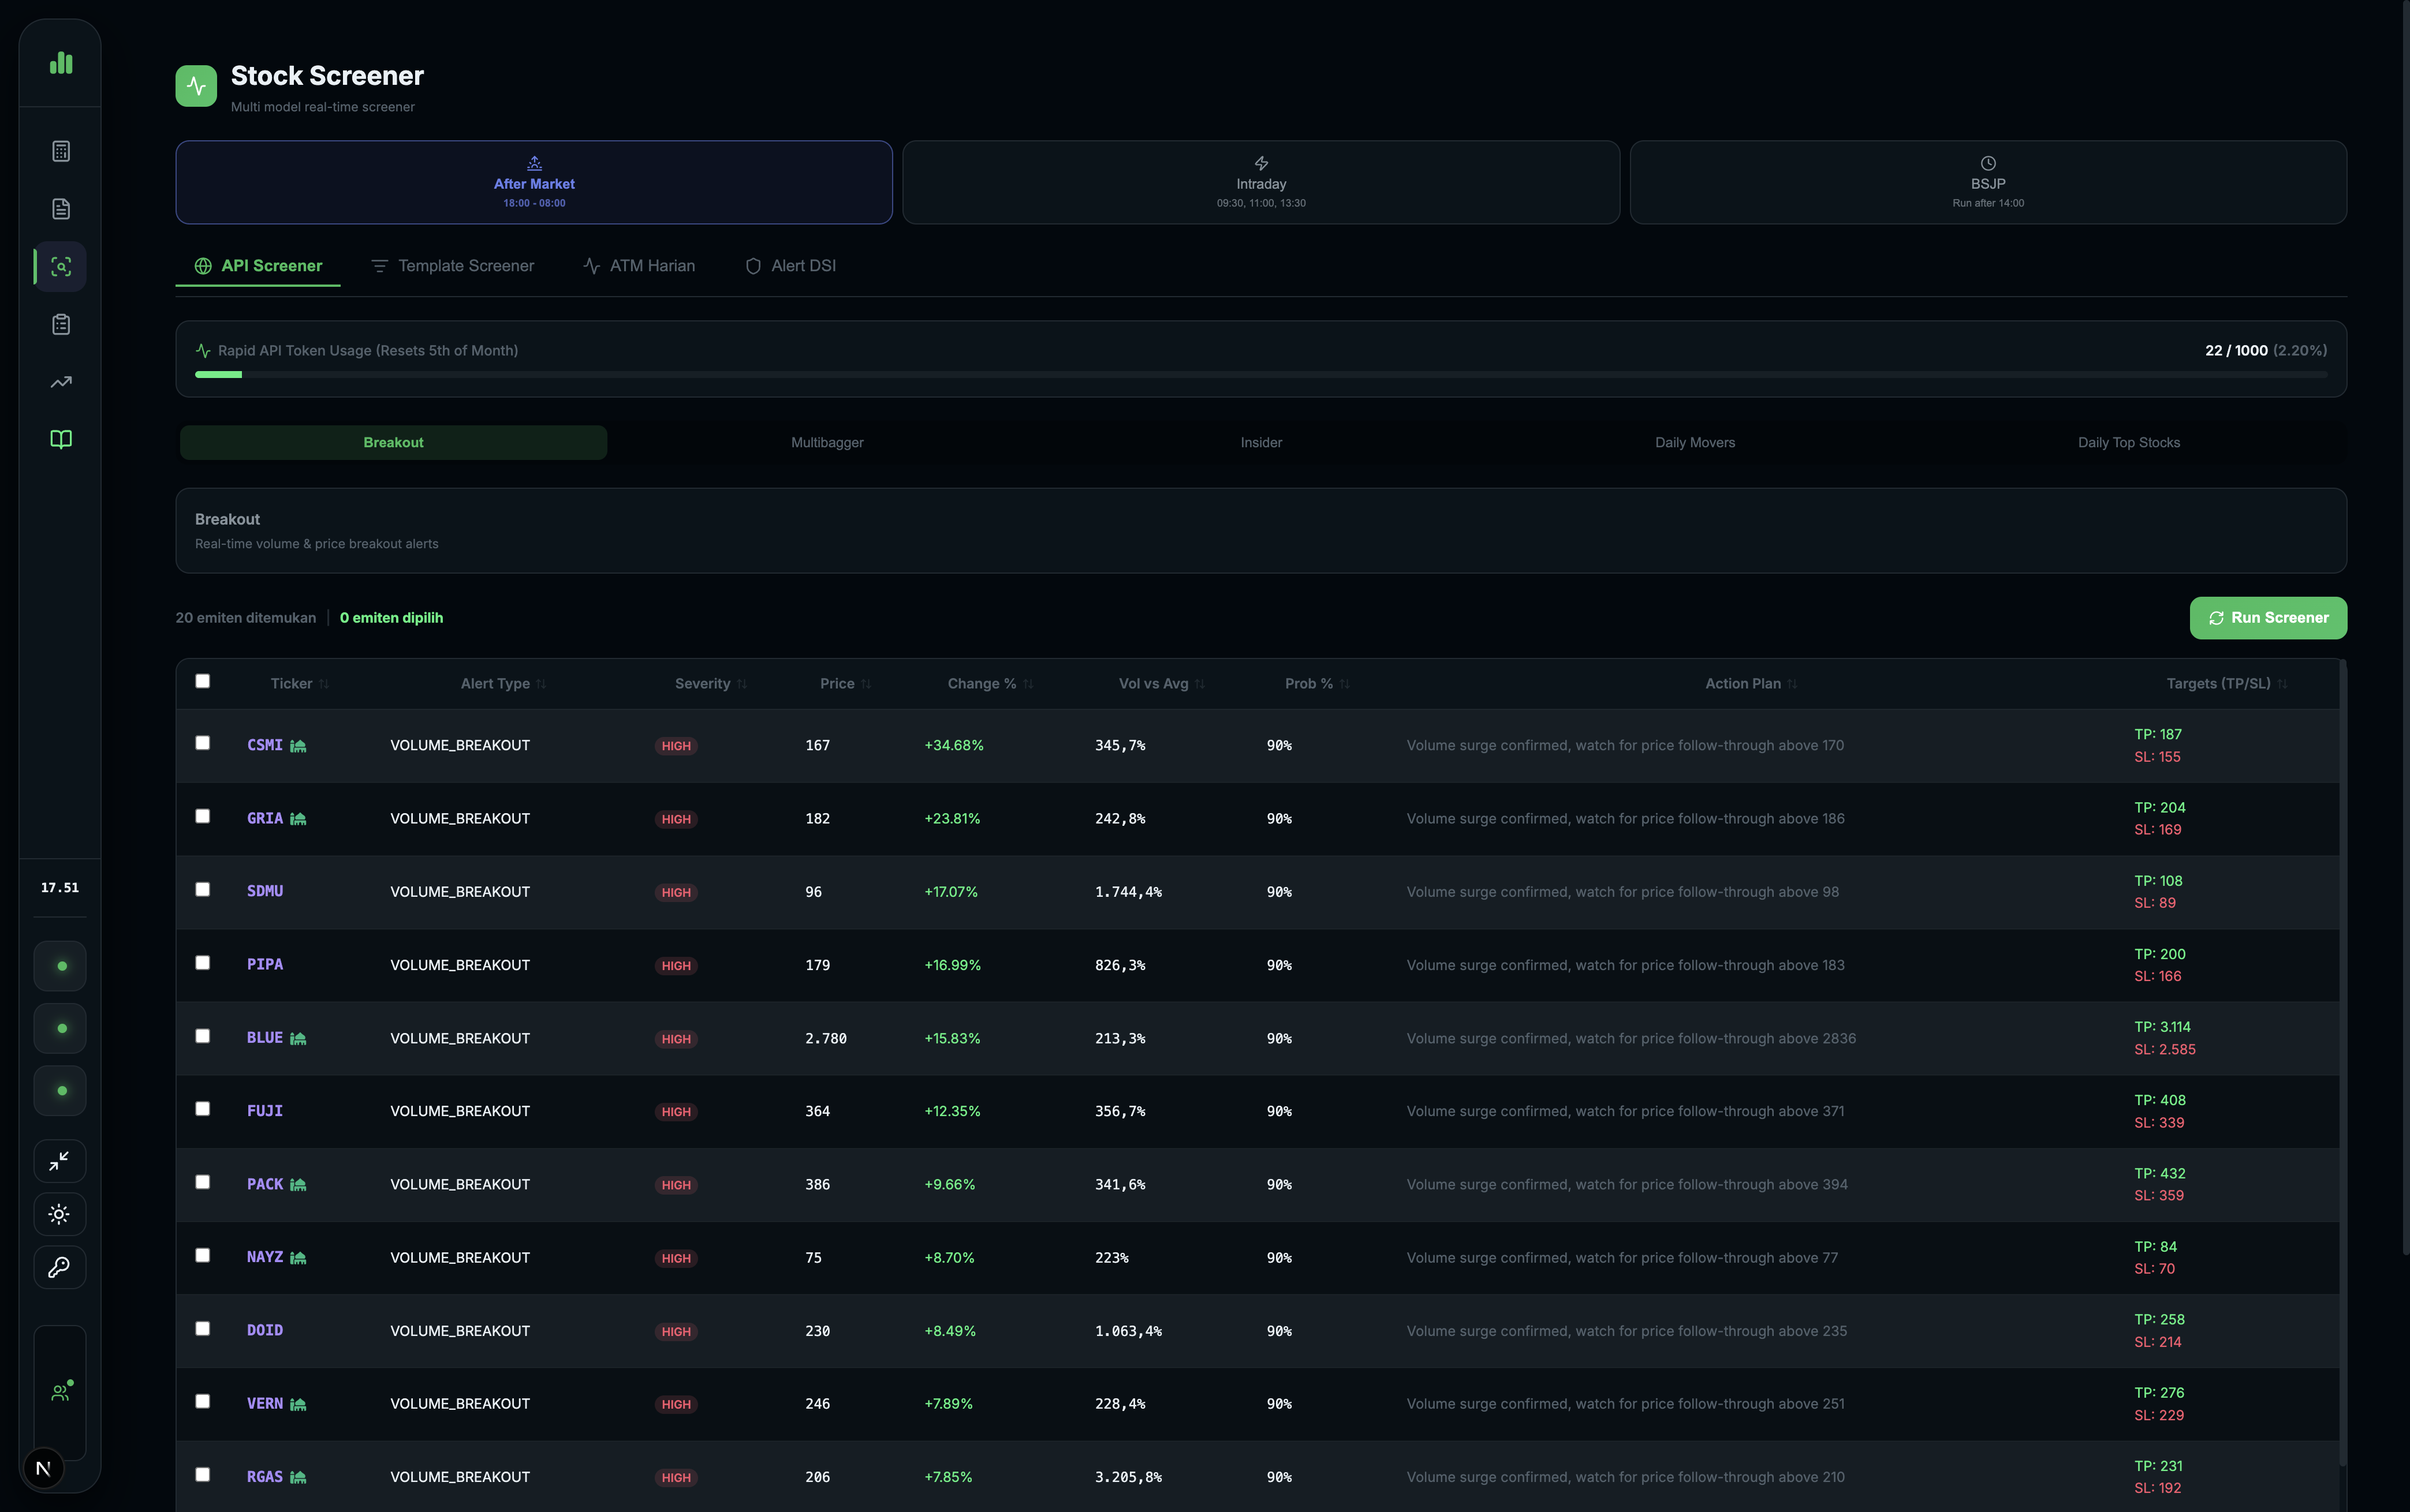Viewport: 2410px width, 1512px height.
Task: Select the Daily Top Stocks screener tab
Action: tap(2129, 443)
